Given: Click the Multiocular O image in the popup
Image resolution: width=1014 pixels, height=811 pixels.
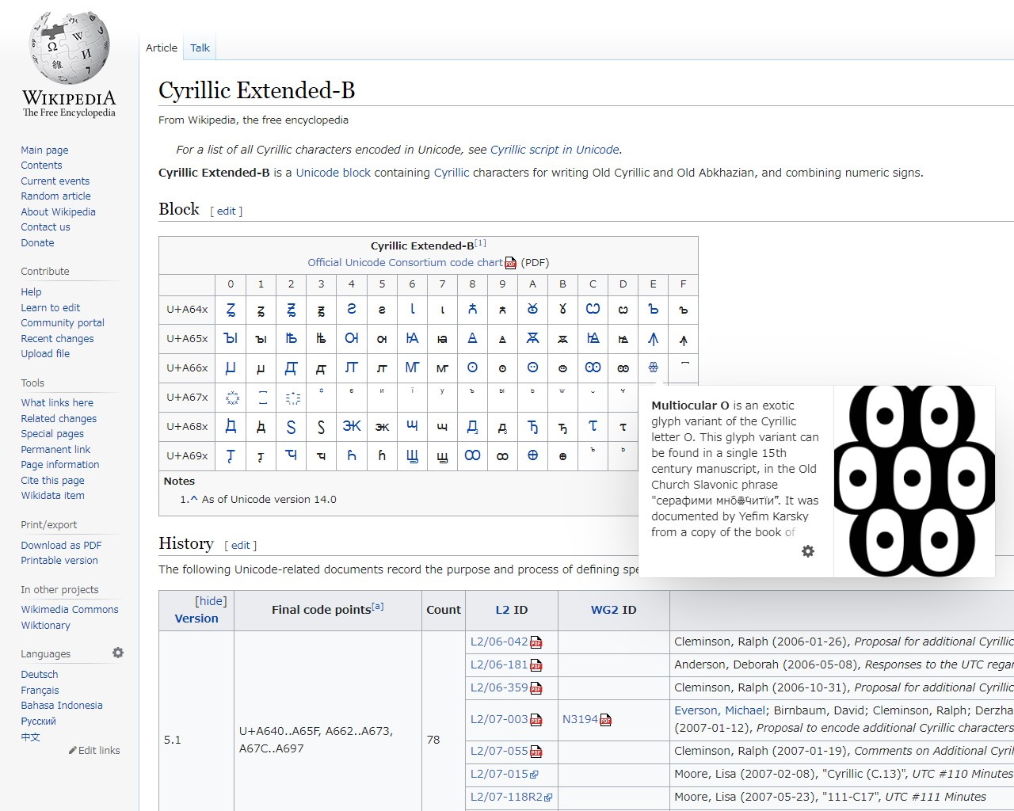Looking at the screenshot, I should tap(914, 480).
